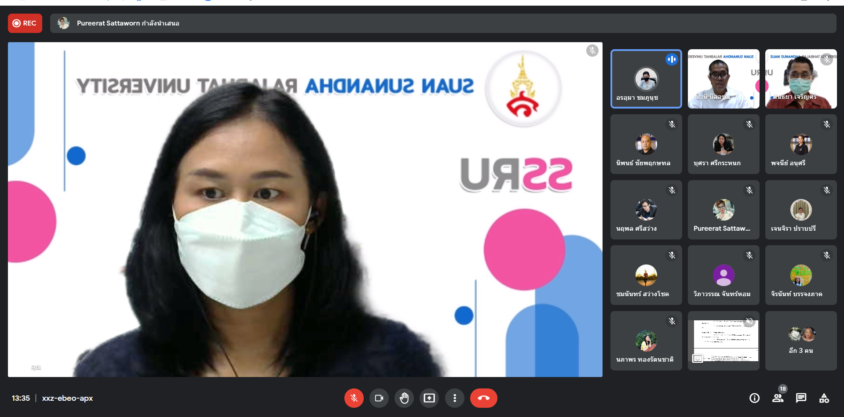The height and width of the screenshot is (417, 844).
Task: Open the Activities shapes icon
Action: click(824, 398)
